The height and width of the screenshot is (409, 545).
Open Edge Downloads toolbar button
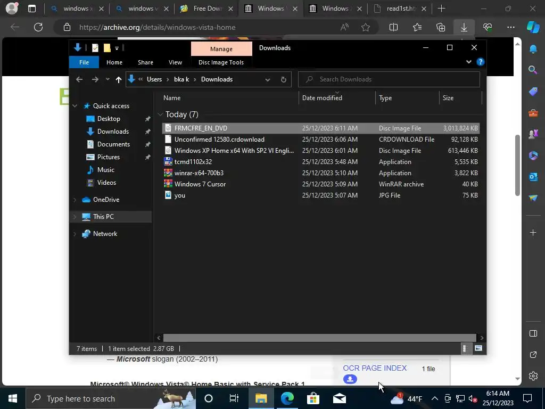coord(464,27)
